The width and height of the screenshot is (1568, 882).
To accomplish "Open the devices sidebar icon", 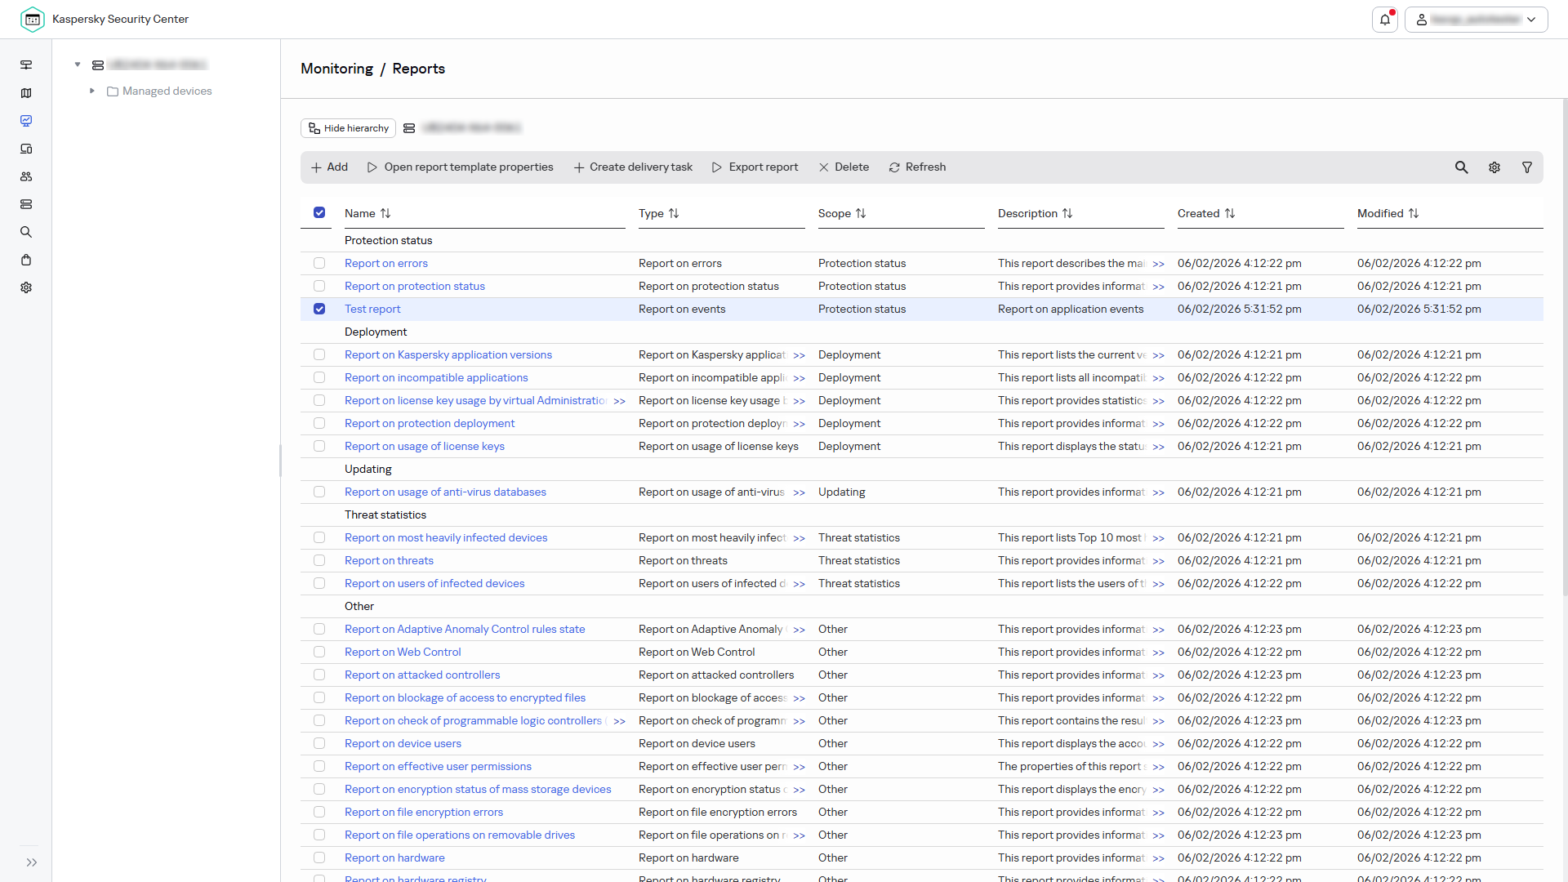I will click(x=26, y=149).
